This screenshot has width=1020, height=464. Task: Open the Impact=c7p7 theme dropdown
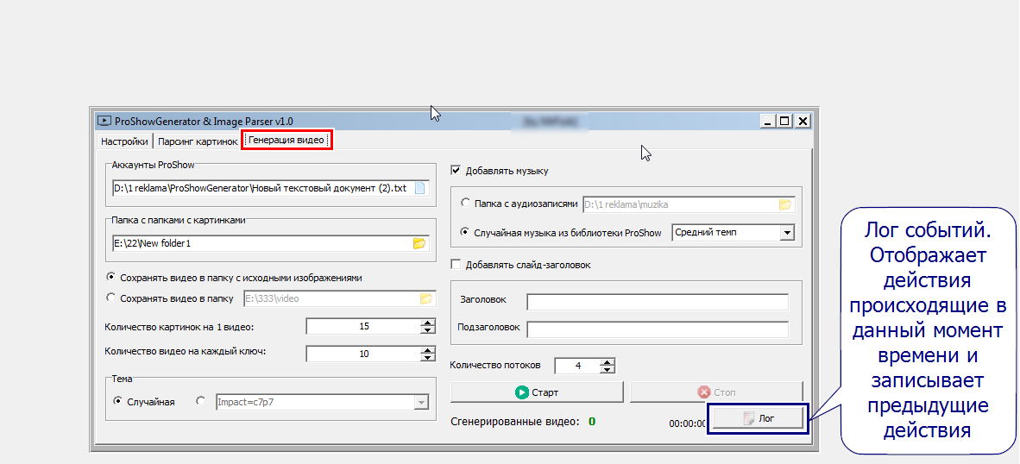pos(421,403)
